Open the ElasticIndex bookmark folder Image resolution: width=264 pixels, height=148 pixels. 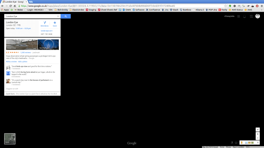pos(77,10)
